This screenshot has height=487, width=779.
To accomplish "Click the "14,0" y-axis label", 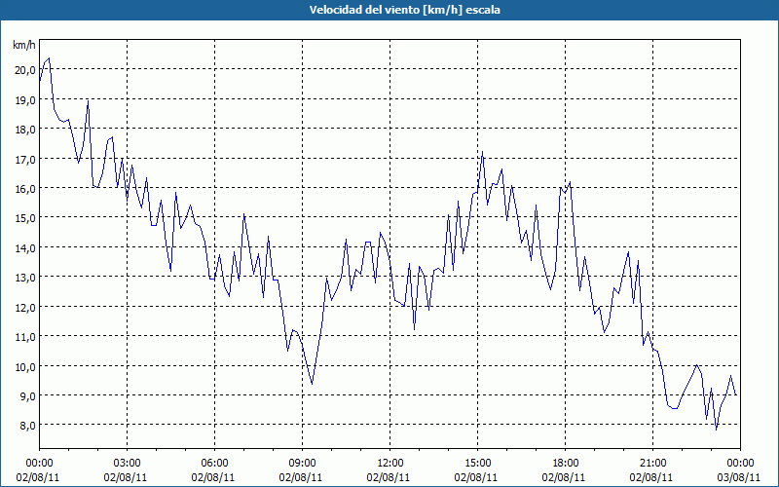I will click(25, 248).
